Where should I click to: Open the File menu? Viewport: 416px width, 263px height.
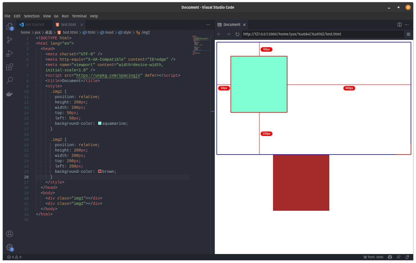[x=8, y=16]
